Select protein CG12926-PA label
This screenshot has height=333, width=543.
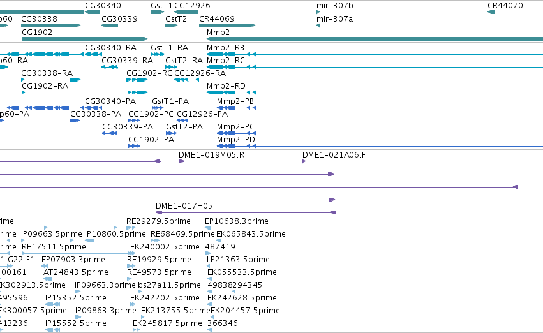click(202, 114)
